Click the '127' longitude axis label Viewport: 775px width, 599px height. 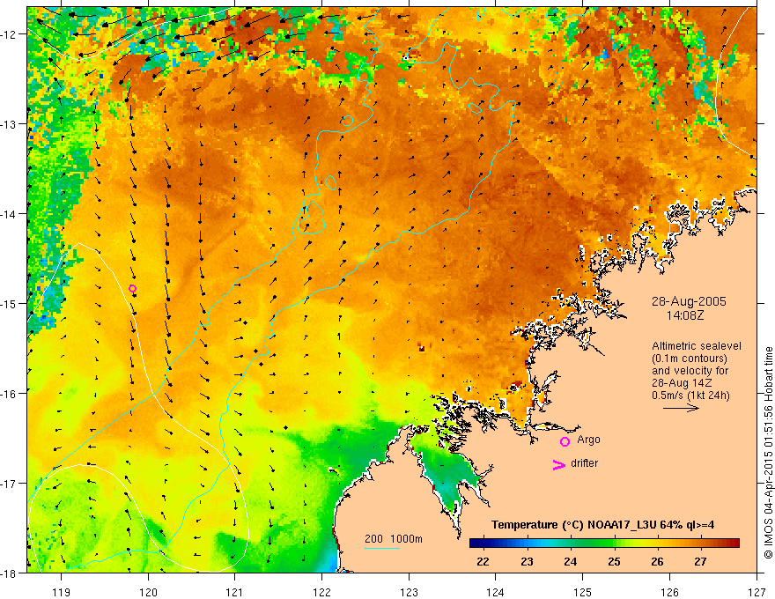(x=757, y=592)
